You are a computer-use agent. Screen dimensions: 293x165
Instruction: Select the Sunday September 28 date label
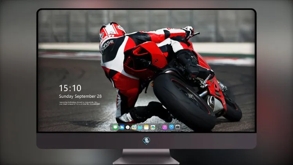[x=80, y=96]
